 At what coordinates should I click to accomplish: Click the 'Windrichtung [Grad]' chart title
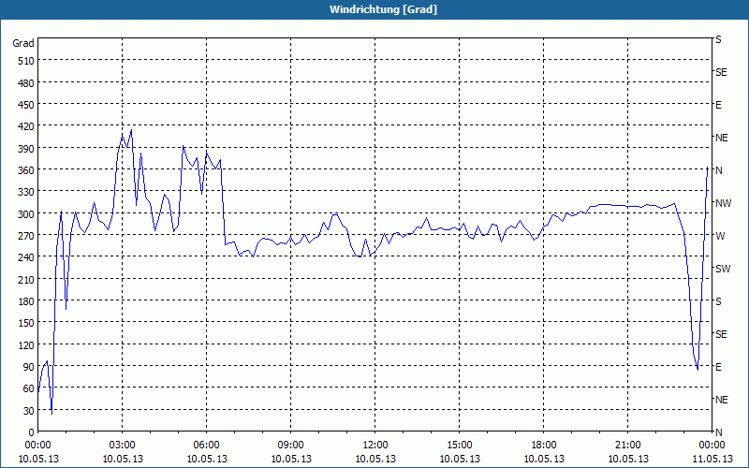click(383, 9)
